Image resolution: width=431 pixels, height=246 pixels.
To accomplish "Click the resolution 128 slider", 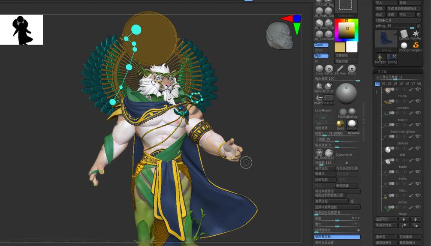I will [x=331, y=163].
